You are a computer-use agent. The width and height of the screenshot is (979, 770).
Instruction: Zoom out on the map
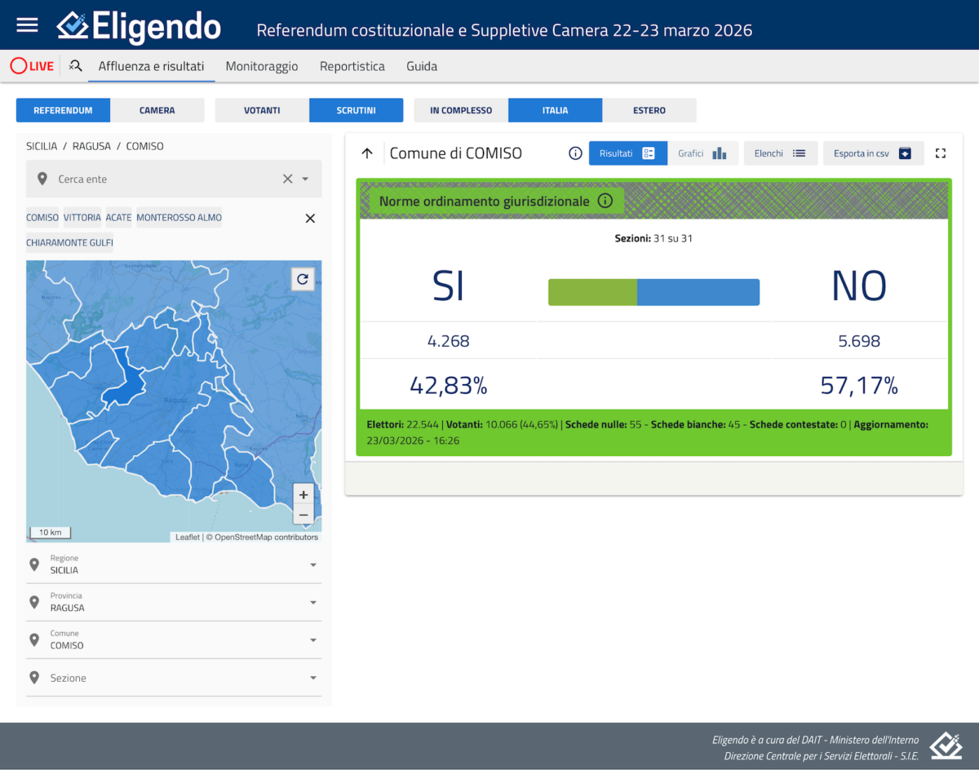pos(303,515)
